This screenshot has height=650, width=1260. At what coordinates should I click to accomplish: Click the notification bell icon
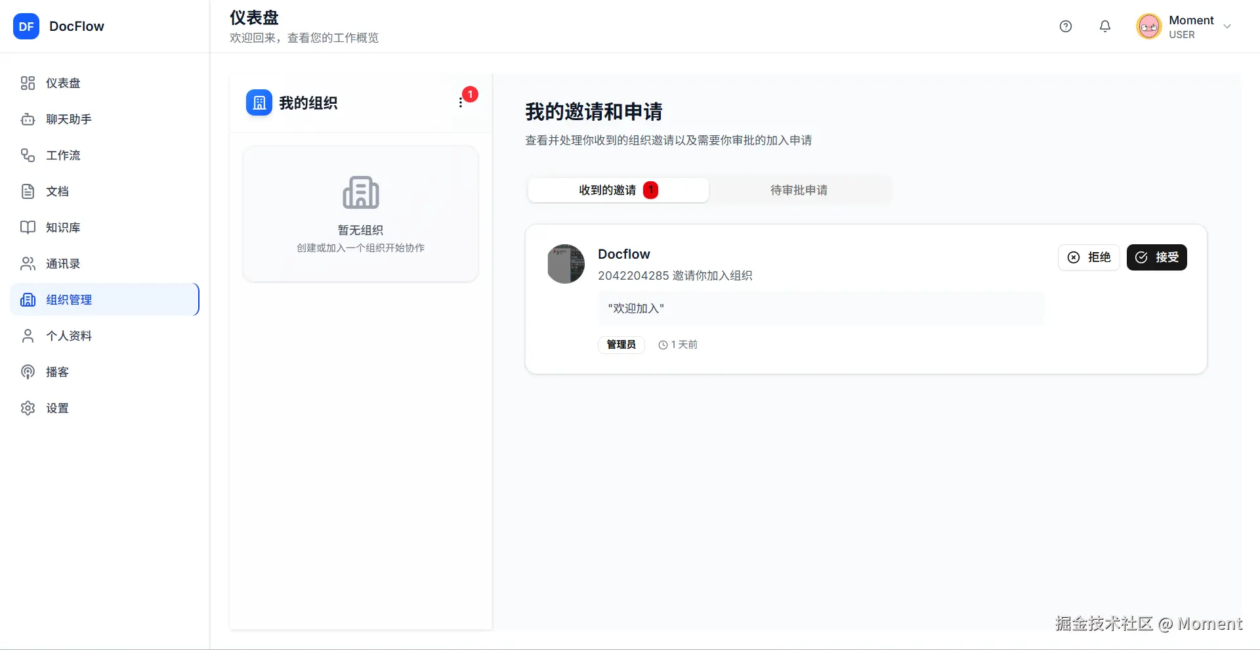(1104, 26)
